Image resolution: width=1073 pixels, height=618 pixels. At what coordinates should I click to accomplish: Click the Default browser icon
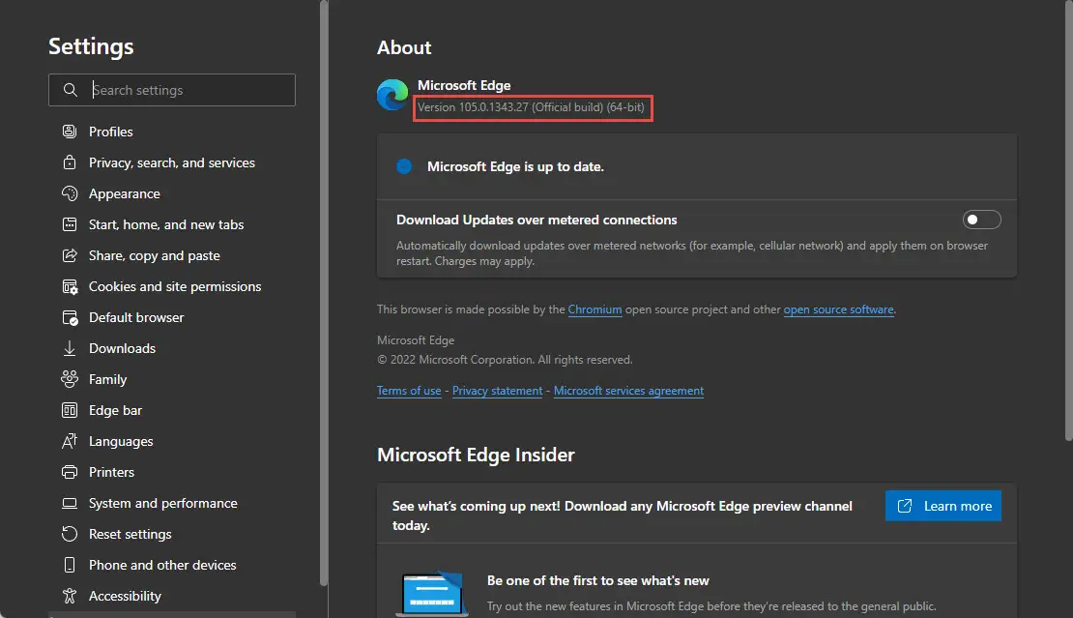pyautogui.click(x=70, y=317)
